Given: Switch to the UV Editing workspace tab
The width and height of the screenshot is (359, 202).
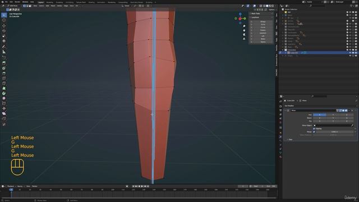Looking at the screenshot, I should (70, 2).
